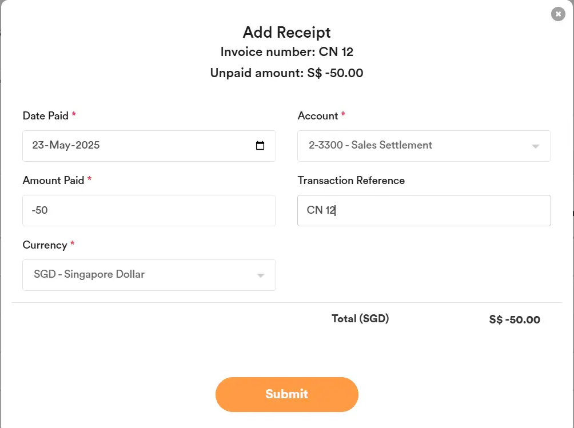Click the Currency label
This screenshot has height=428, width=574.
(x=44, y=245)
